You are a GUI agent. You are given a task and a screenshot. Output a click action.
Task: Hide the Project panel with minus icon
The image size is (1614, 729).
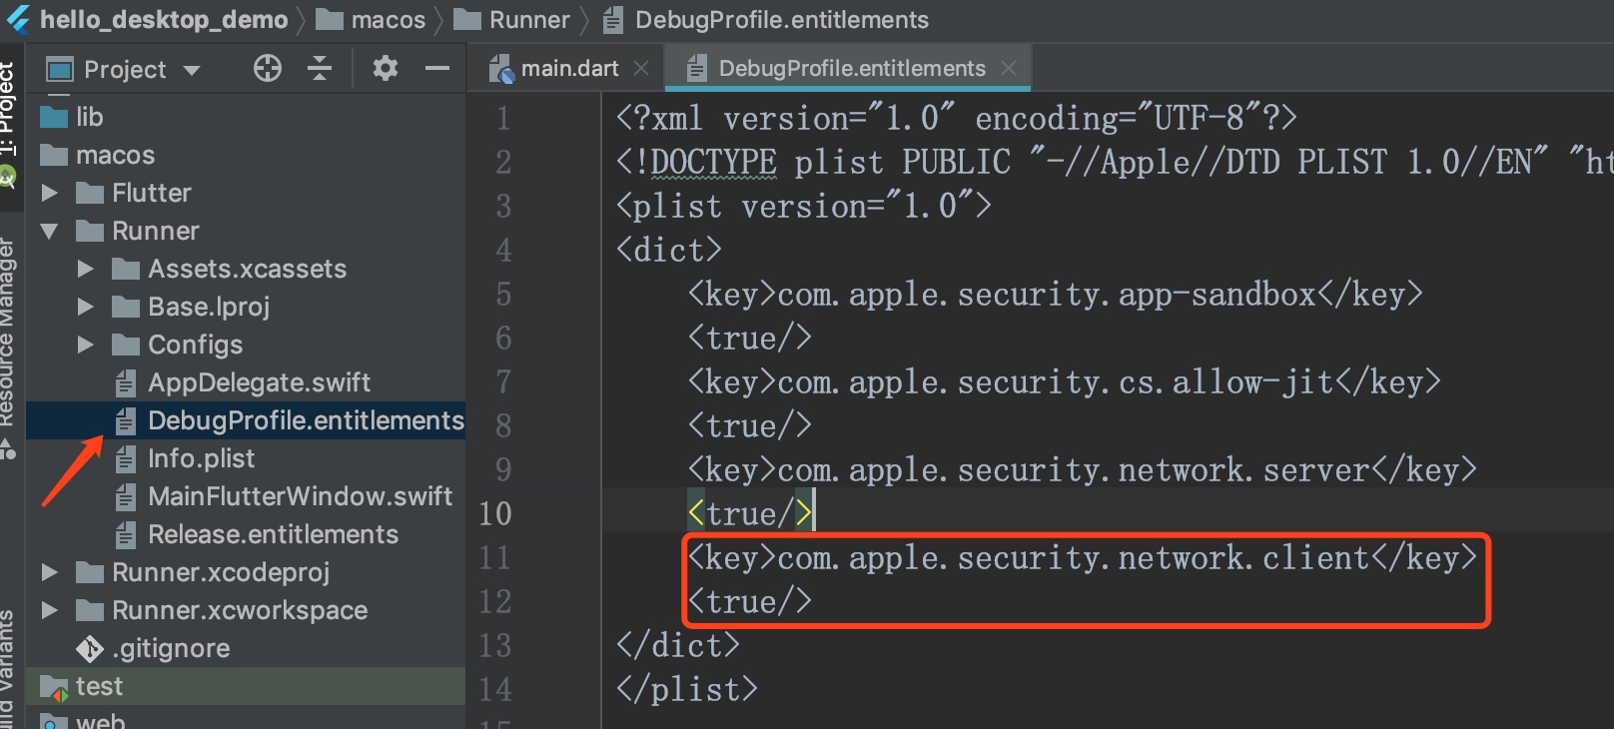coord(436,69)
